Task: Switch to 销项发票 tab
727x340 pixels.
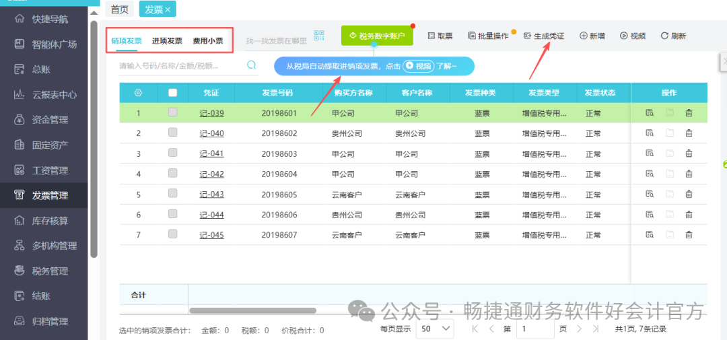Action: [127, 41]
